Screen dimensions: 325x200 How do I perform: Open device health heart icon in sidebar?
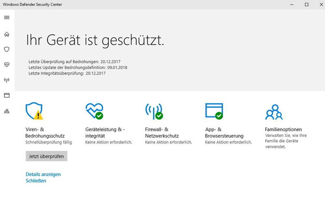click(7, 65)
